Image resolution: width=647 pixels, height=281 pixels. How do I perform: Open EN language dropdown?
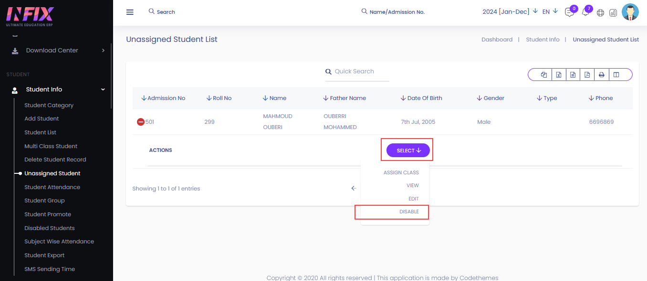tap(550, 11)
